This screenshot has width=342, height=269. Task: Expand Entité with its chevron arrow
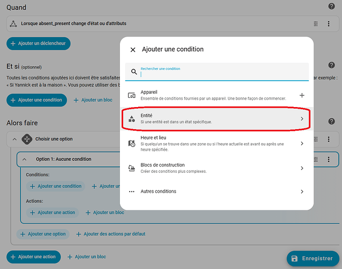tap(302, 119)
